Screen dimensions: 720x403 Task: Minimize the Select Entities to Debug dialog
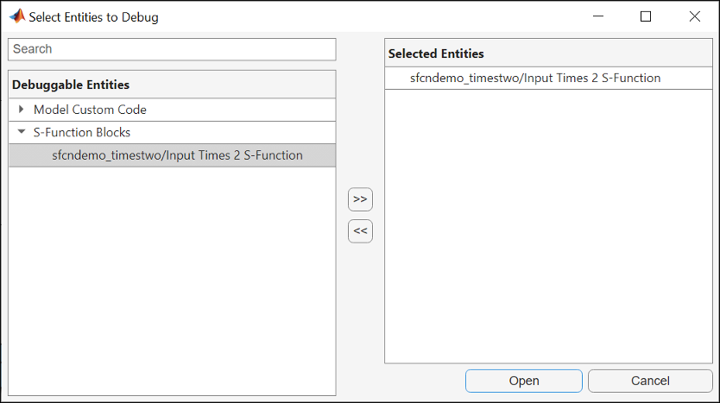(x=597, y=16)
